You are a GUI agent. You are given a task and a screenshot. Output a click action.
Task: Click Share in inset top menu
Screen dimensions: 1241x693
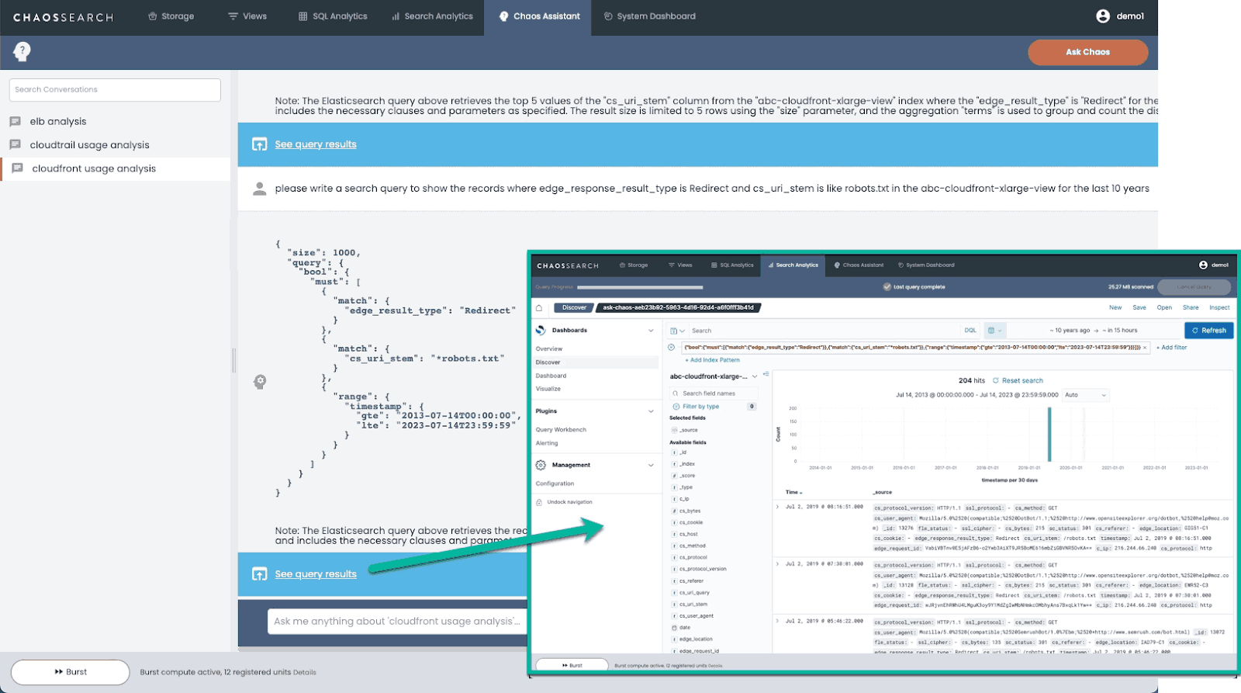tap(1191, 308)
